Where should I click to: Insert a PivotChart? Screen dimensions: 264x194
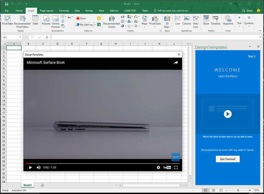pos(155,21)
